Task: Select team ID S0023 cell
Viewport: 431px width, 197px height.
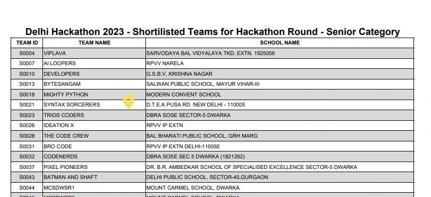Action: tap(27, 115)
